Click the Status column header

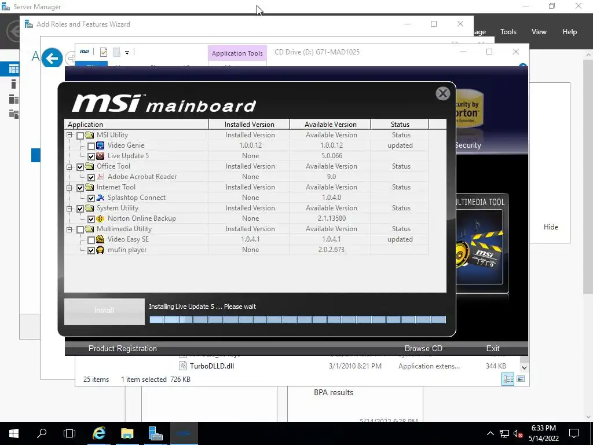(400, 125)
